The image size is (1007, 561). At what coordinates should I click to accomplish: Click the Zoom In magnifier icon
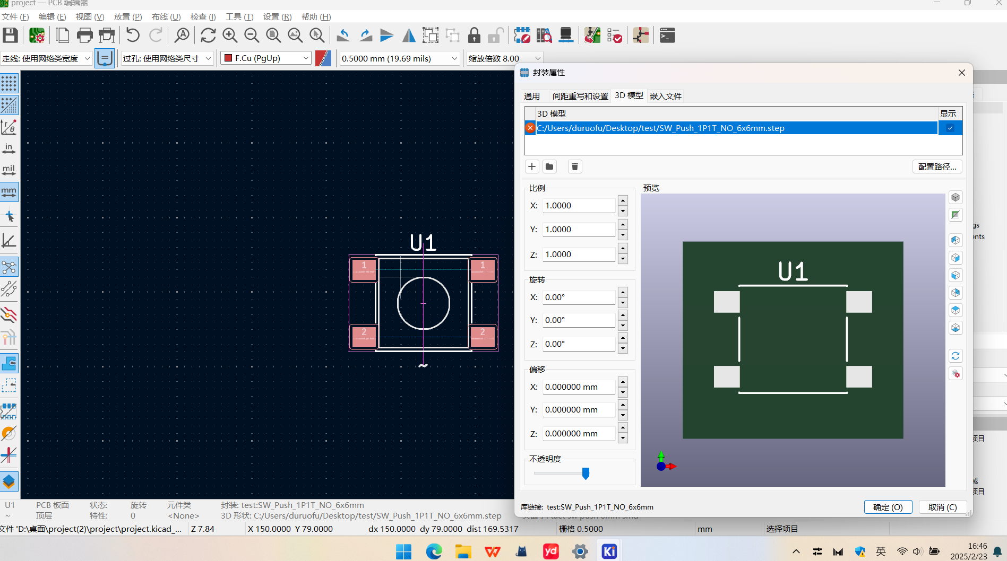230,36
